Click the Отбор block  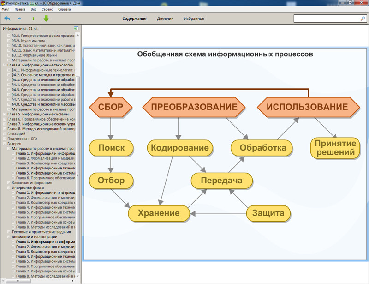point(111,181)
